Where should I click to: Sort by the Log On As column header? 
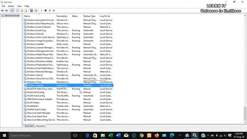pyautogui.click(x=106, y=16)
